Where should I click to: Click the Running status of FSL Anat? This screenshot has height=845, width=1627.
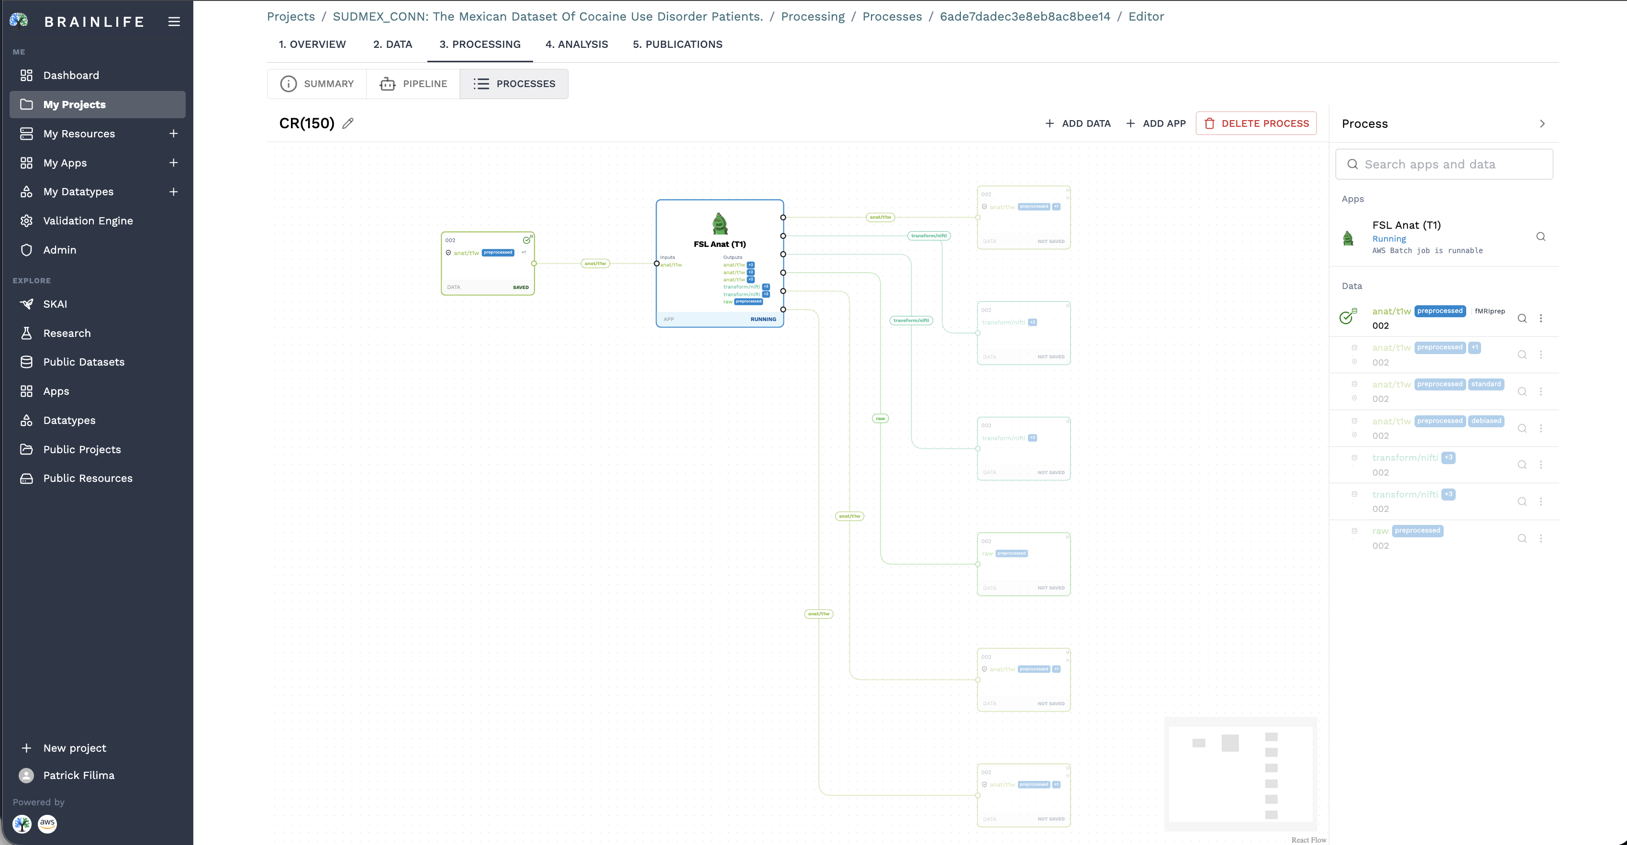coord(1389,239)
